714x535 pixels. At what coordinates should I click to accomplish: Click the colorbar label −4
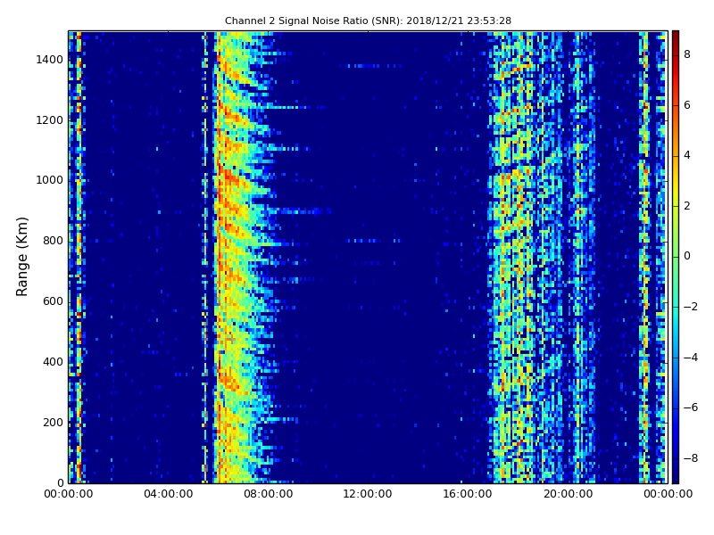(x=691, y=358)
